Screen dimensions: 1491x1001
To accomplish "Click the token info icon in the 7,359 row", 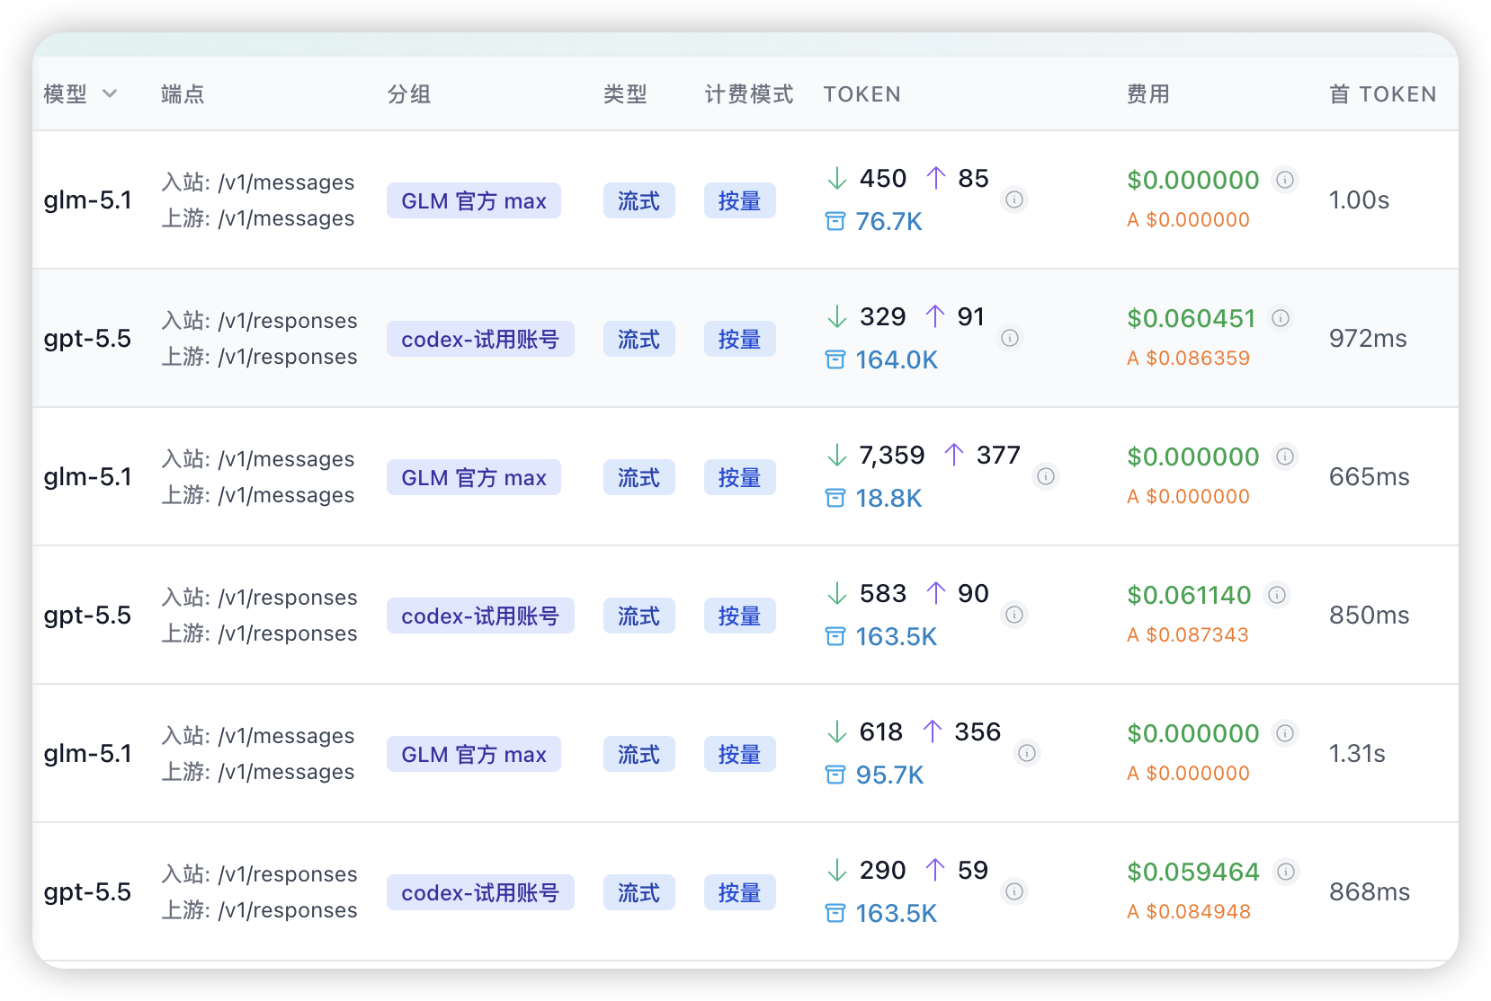I will pos(1046,476).
